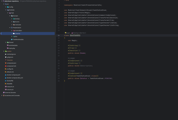This screenshot has height=120, width=178.
Task: Click the usages hint above class SaveTaskDto
Action: (x=67, y=33)
